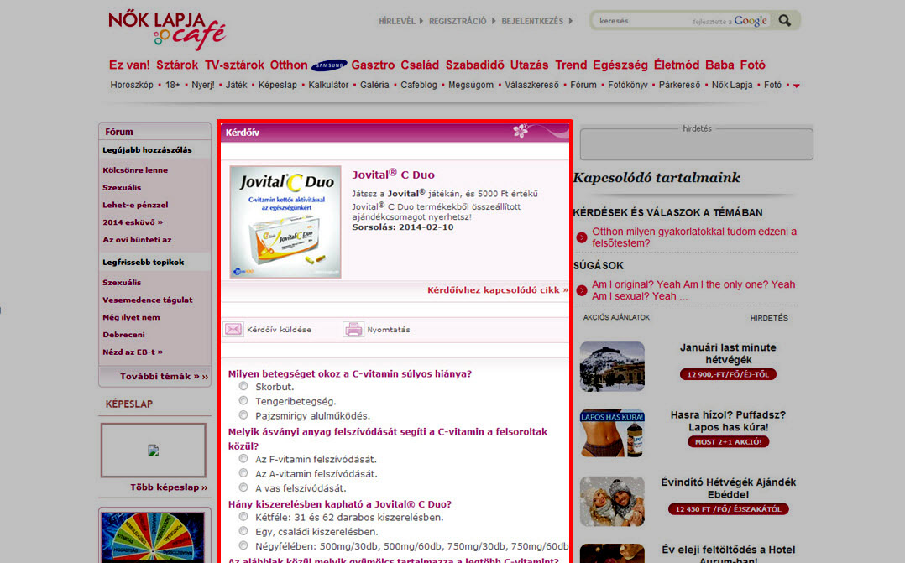The image size is (905, 563).
Task: Click the 12 900 Ft price badge
Action: tap(728, 374)
